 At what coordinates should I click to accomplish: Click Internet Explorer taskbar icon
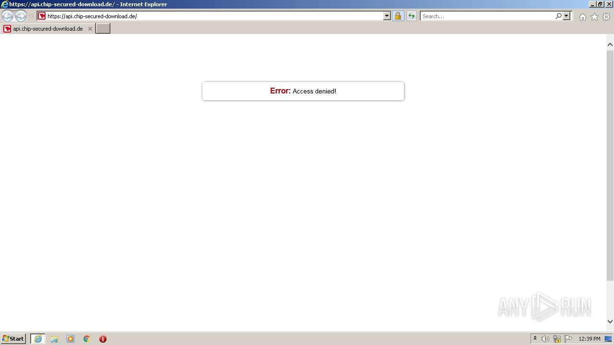(x=38, y=339)
